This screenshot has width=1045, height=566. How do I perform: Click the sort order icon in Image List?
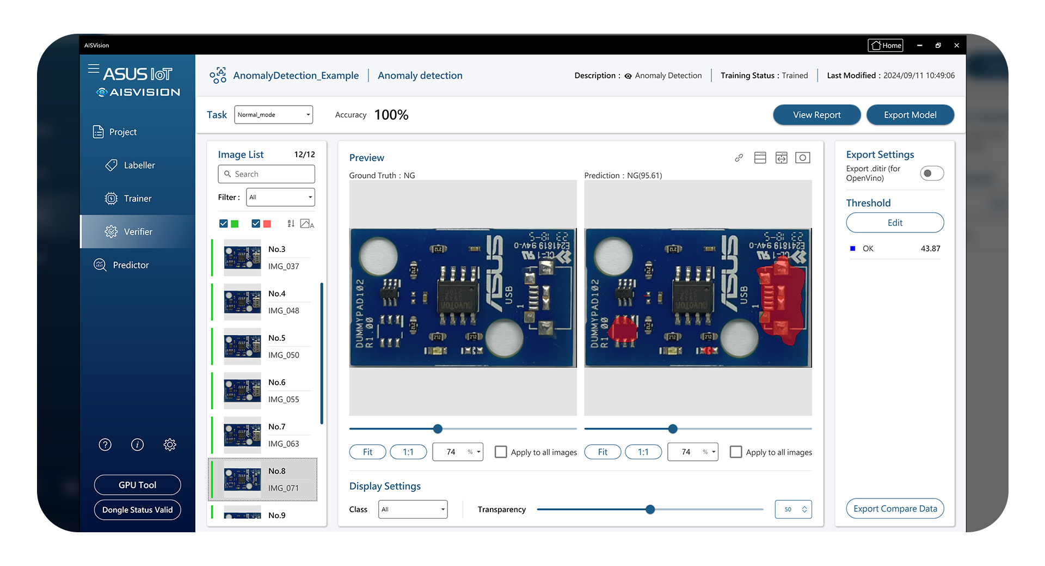pos(291,224)
